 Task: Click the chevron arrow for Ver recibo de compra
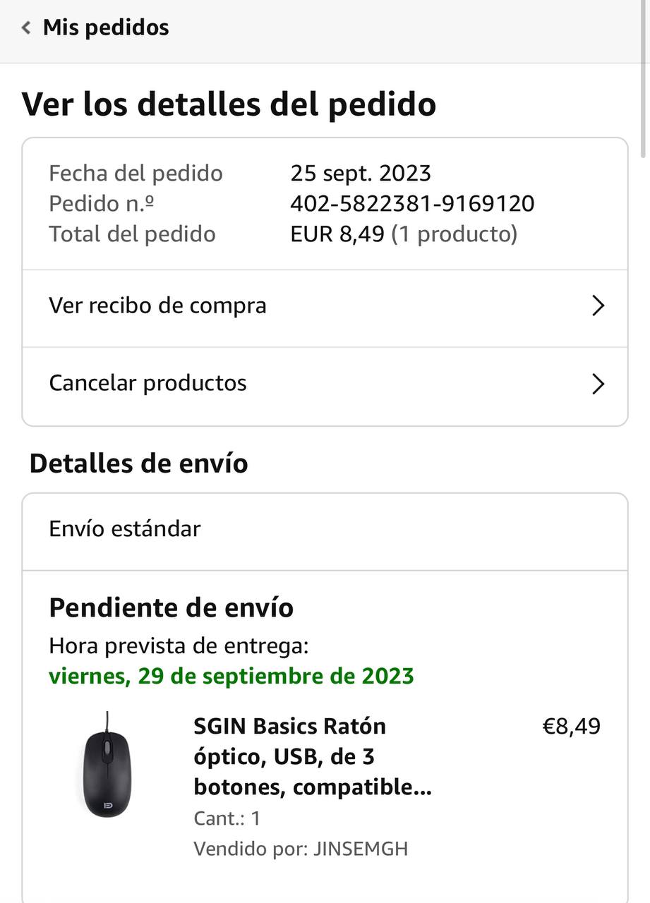click(x=598, y=306)
